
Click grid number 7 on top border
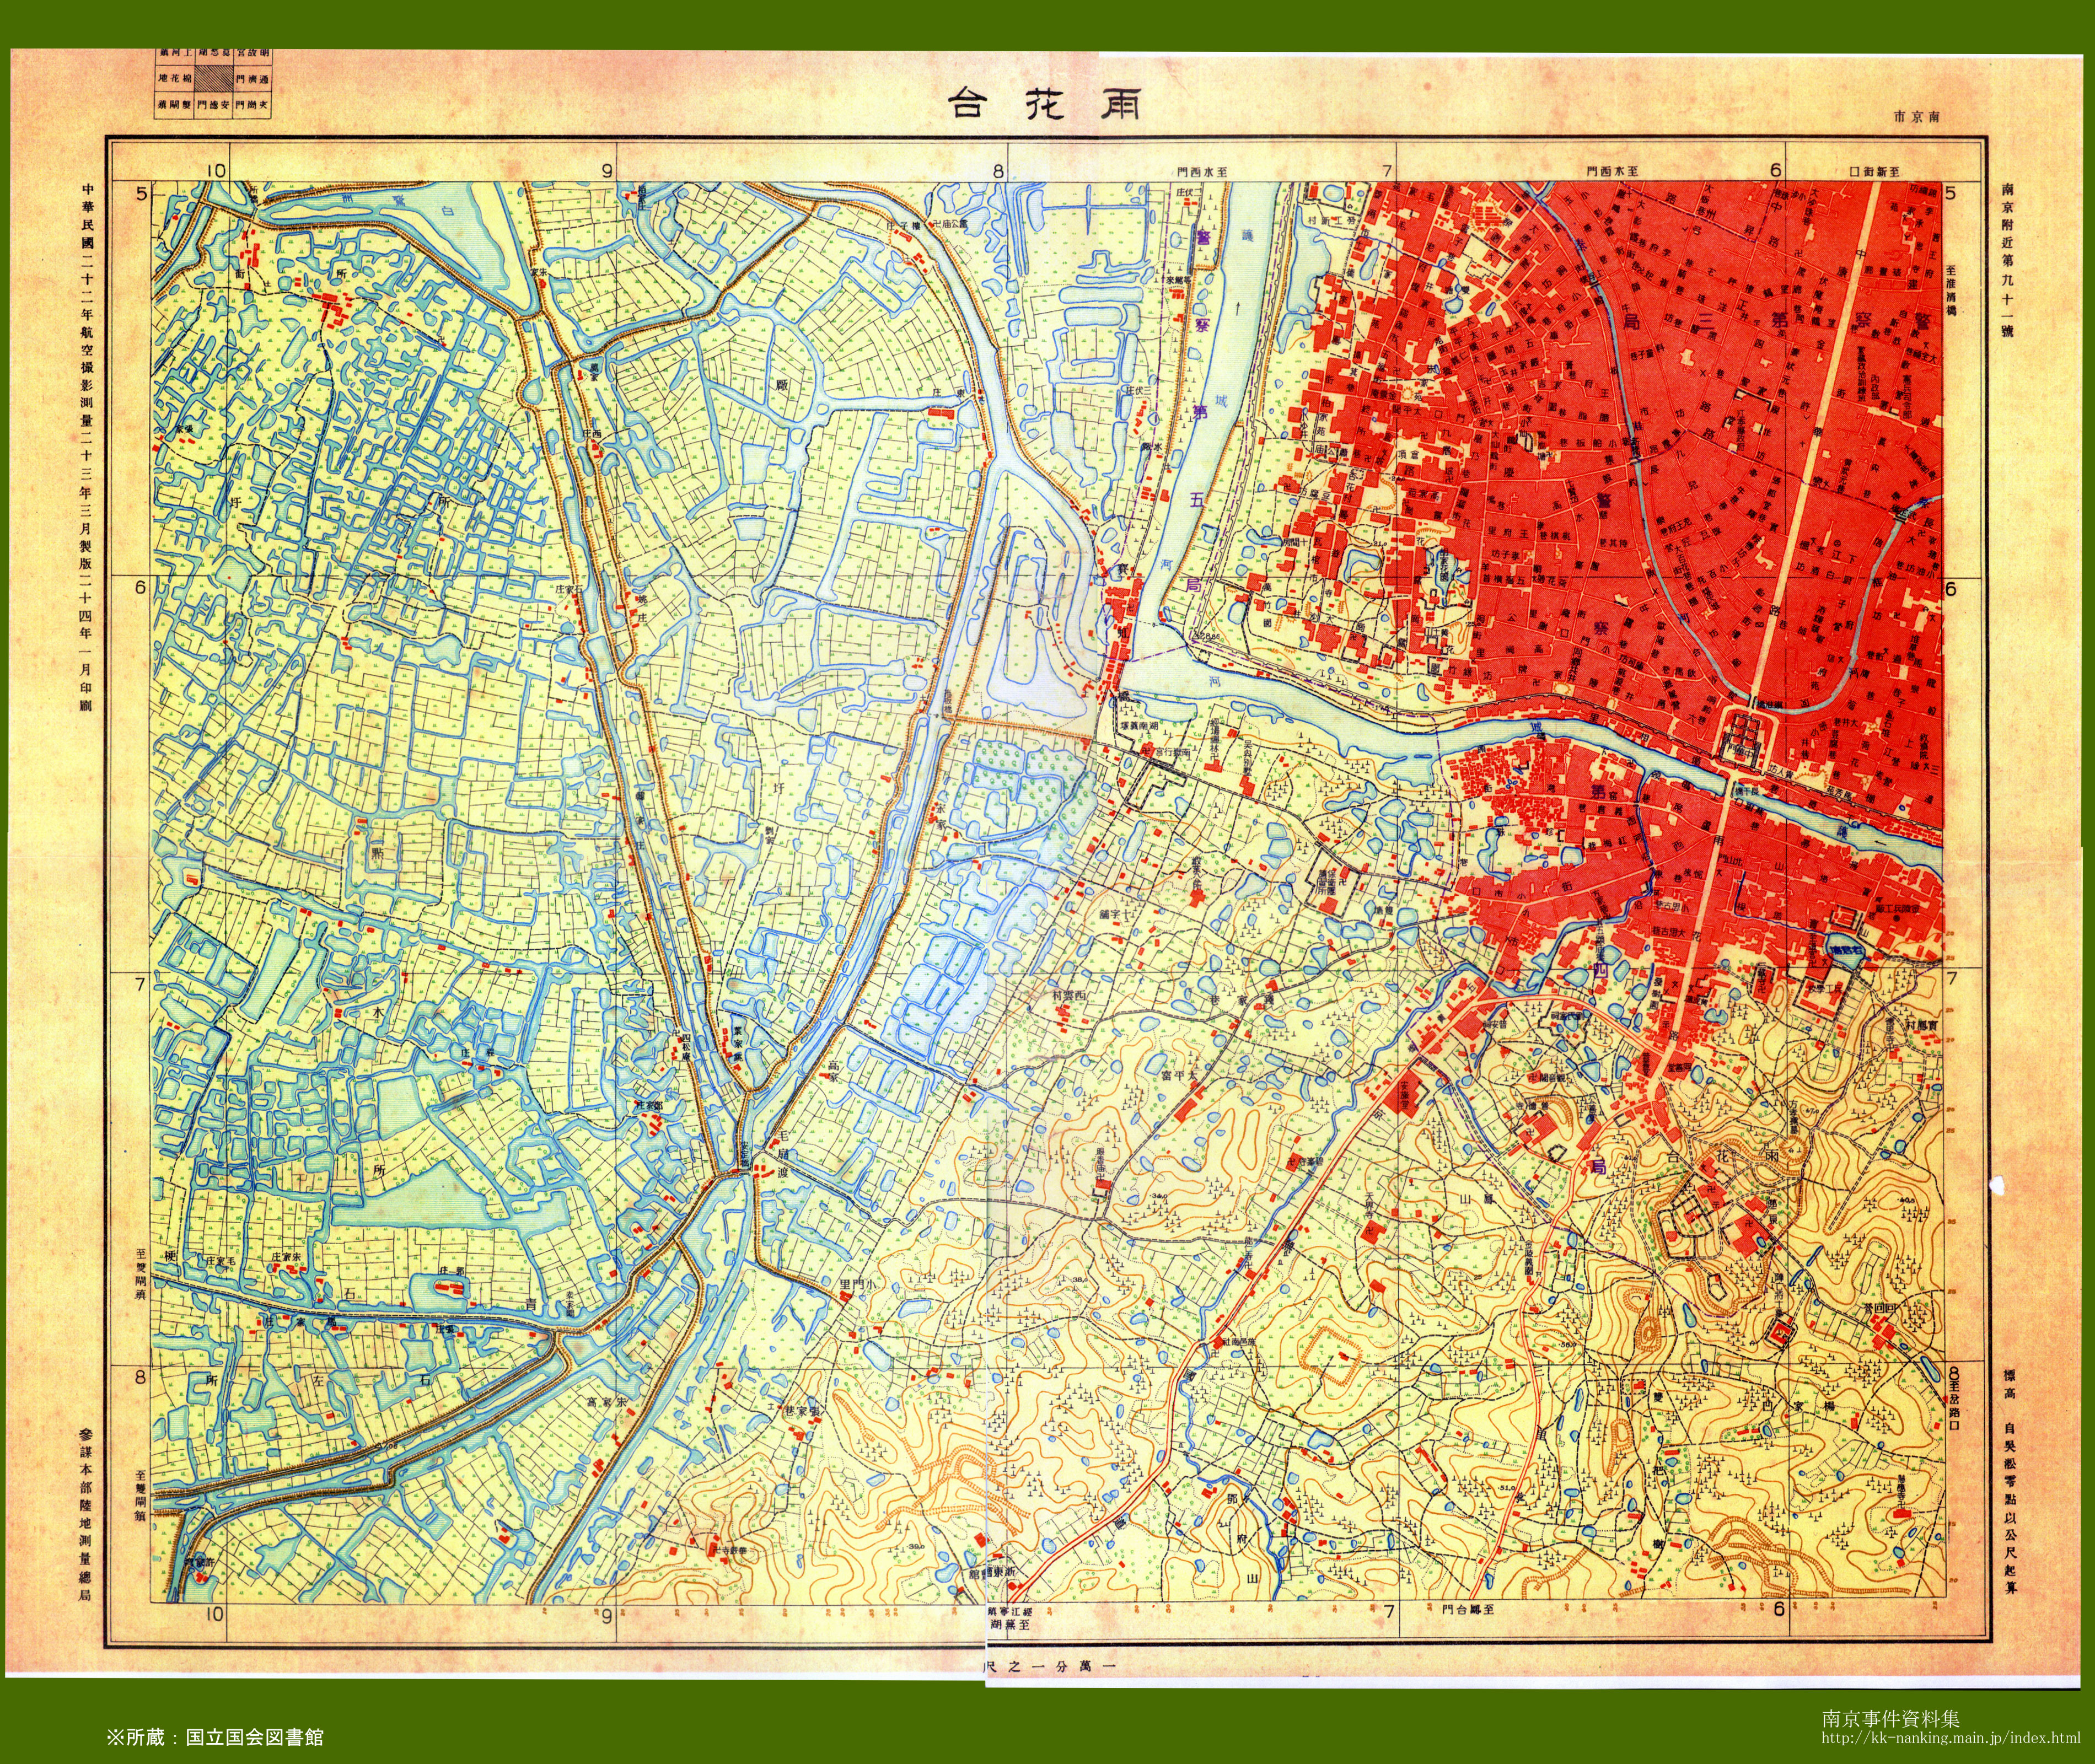point(1387,171)
